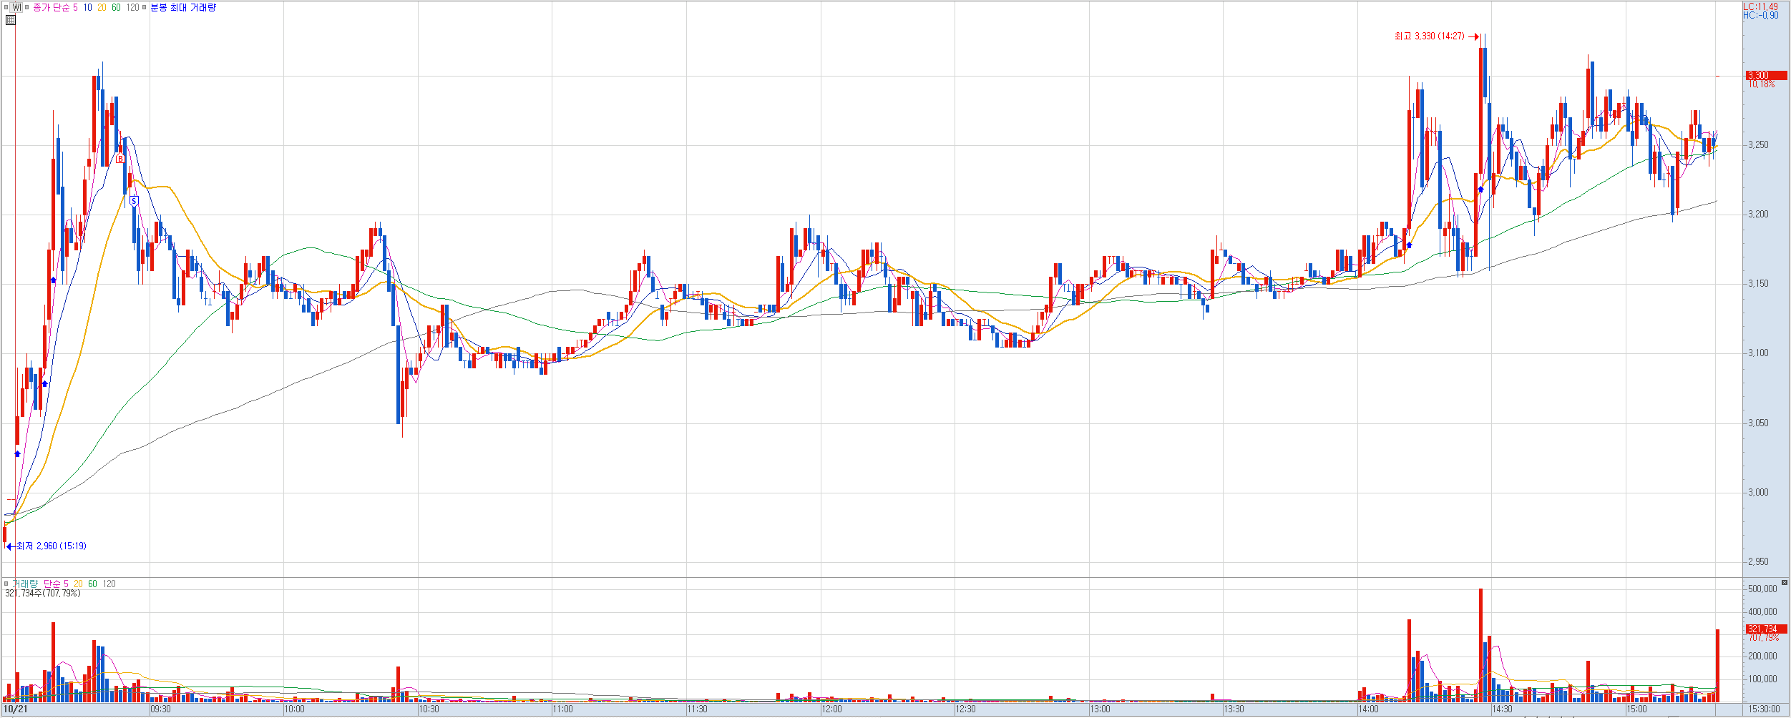Click the 500,000 volume axis label

pyautogui.click(x=1762, y=589)
